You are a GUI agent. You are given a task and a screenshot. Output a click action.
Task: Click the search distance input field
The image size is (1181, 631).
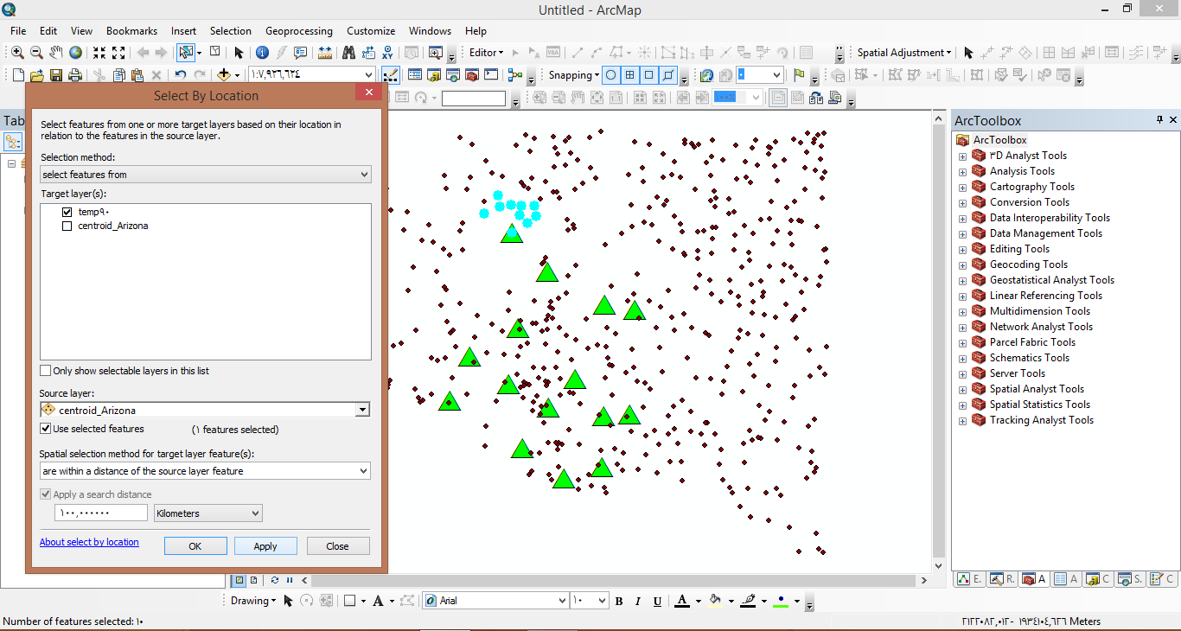(x=101, y=513)
